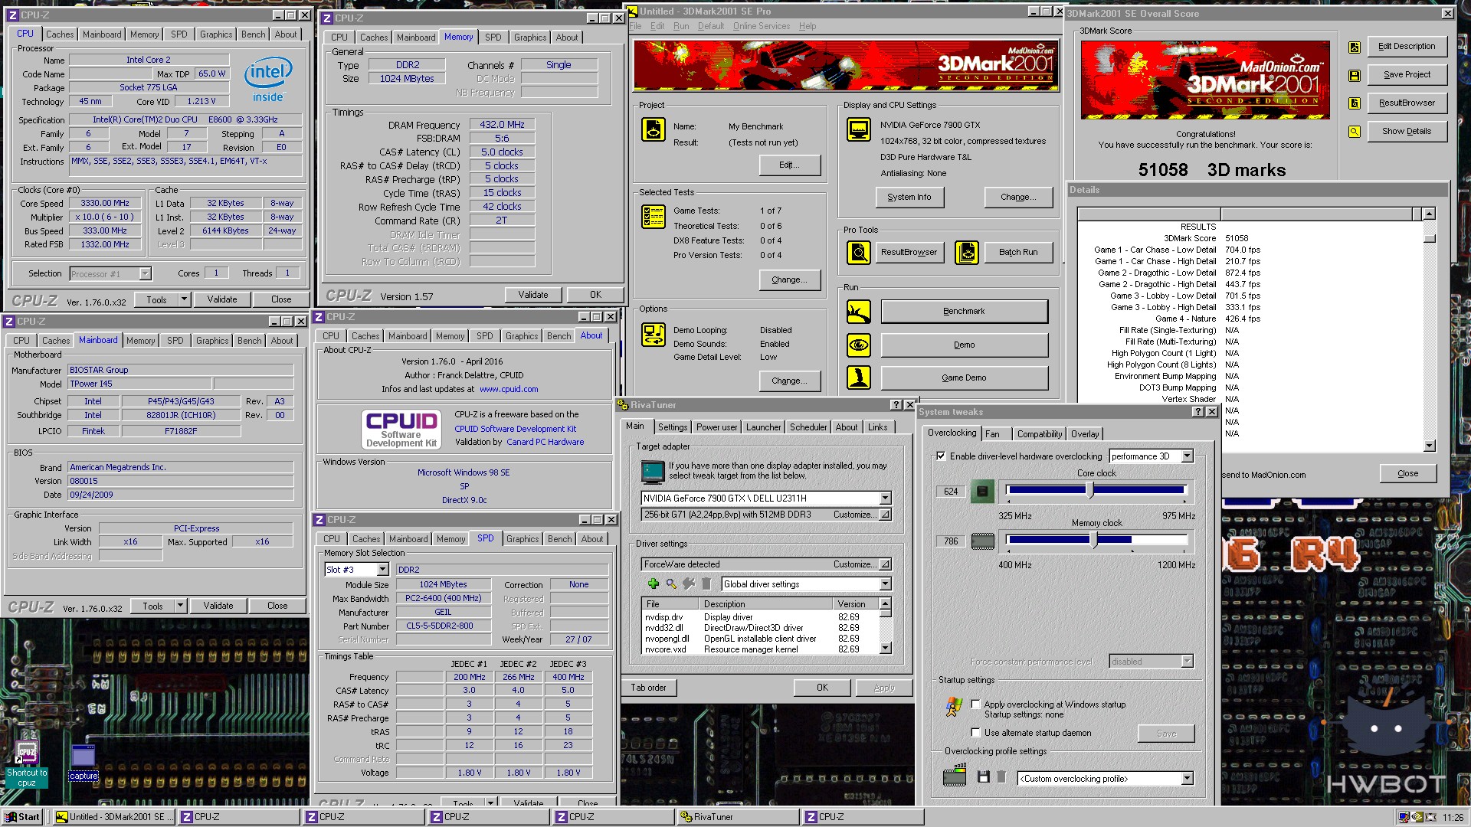
Task: Click the ResultBrowser magnifier icon in Pro Tools
Action: 858,252
